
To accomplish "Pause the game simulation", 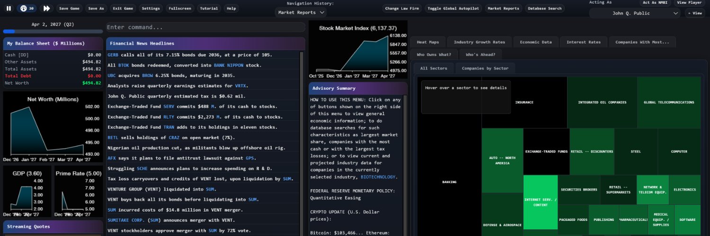I will [9, 8].
